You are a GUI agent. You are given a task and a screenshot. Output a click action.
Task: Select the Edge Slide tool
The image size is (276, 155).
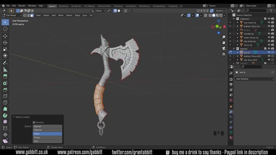(5, 128)
